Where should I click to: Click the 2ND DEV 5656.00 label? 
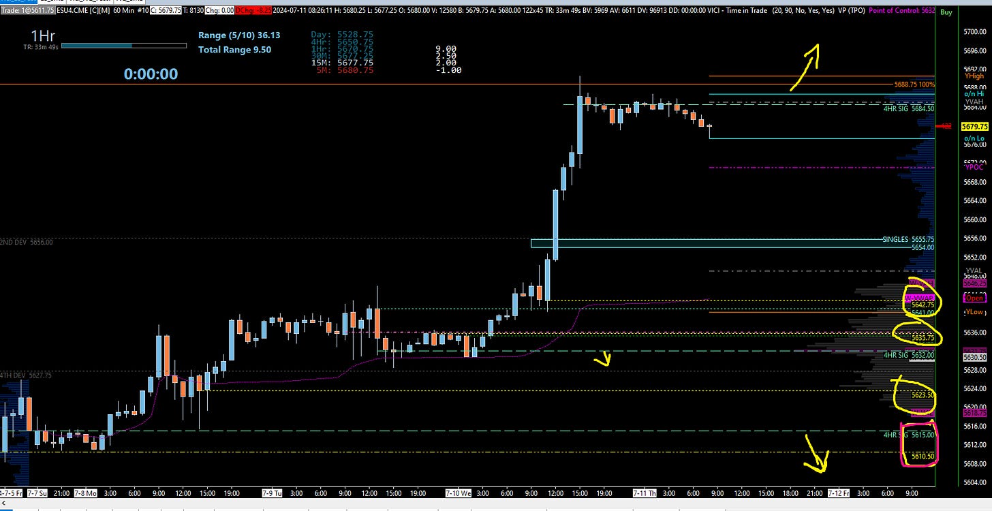pos(27,243)
